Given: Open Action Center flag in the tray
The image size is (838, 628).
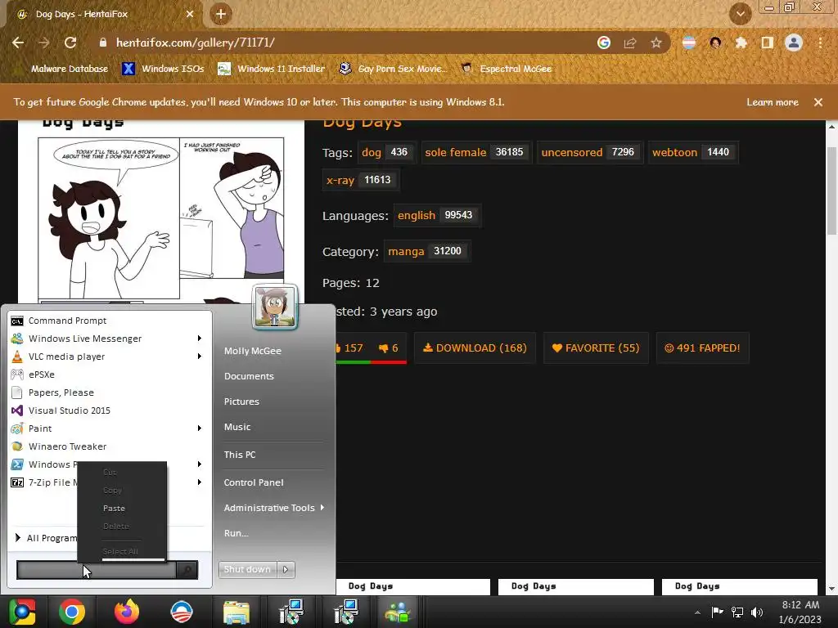Looking at the screenshot, I should tap(717, 612).
